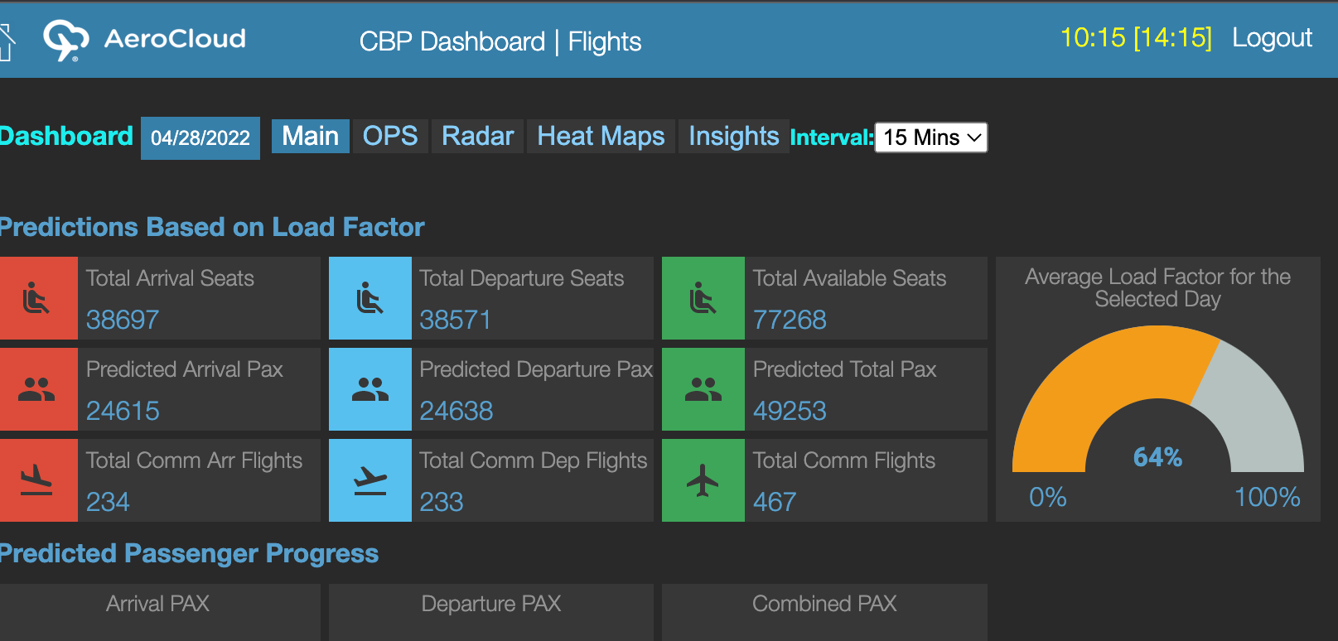Viewport: 1338px width, 641px height.
Task: Click the Total Comm Arr Flights landing icon
Action: click(x=36, y=480)
